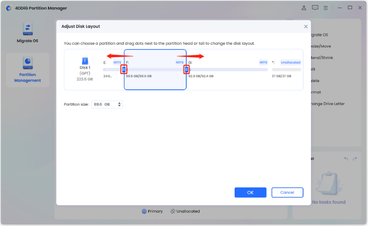
Task: Minimize the 4DDiG window
Action: (x=339, y=8)
